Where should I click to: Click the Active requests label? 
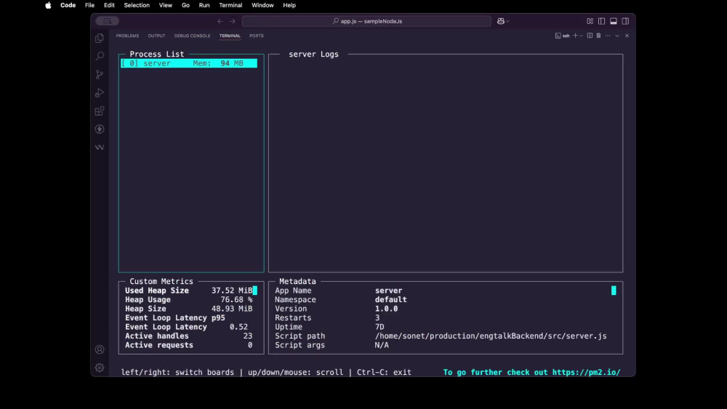159,345
